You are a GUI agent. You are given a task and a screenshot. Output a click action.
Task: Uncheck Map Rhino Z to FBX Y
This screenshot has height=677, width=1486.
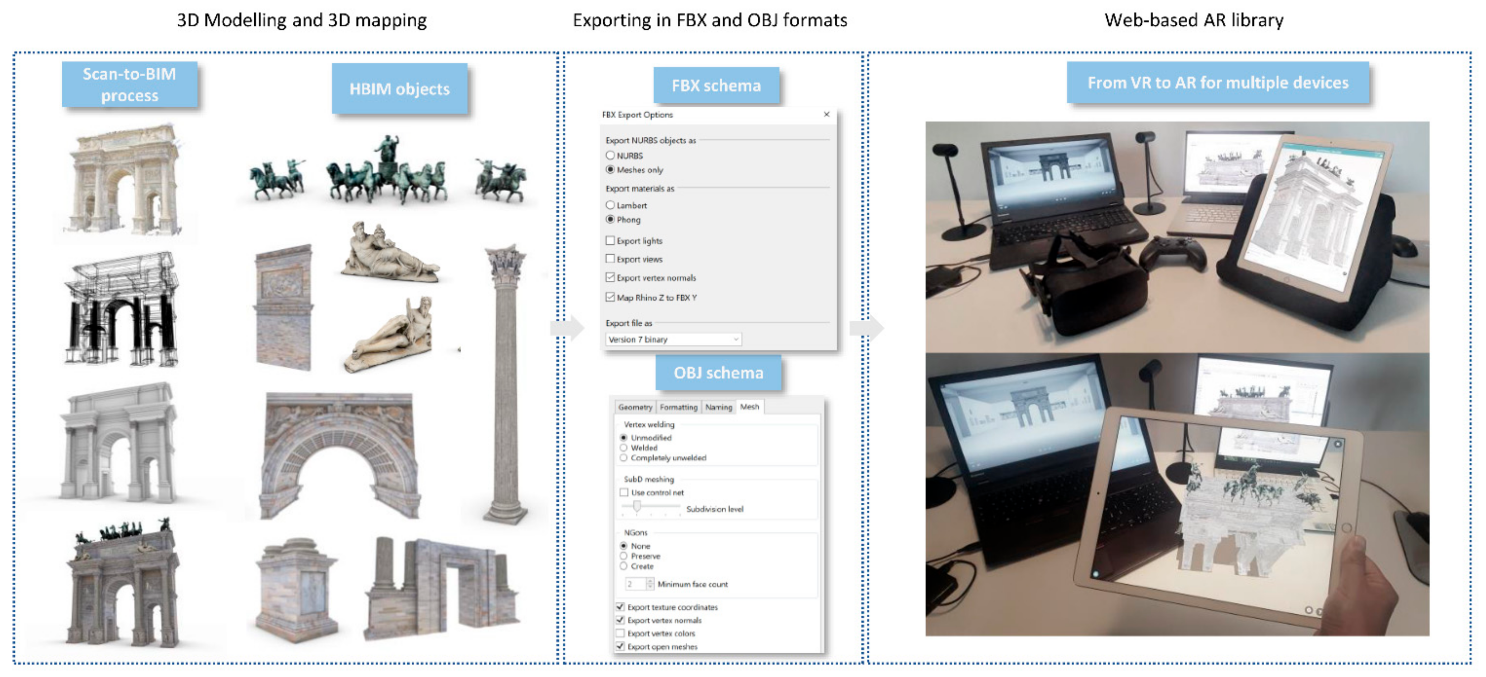click(610, 297)
